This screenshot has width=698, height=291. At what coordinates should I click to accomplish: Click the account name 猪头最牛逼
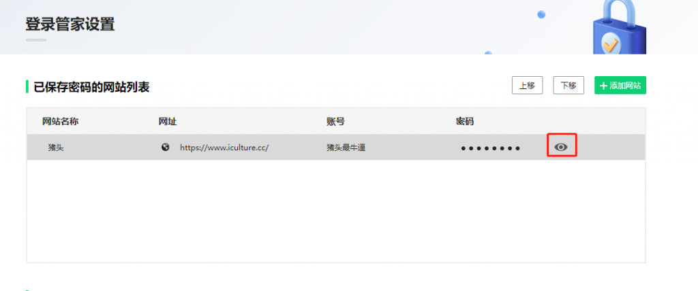coord(346,148)
